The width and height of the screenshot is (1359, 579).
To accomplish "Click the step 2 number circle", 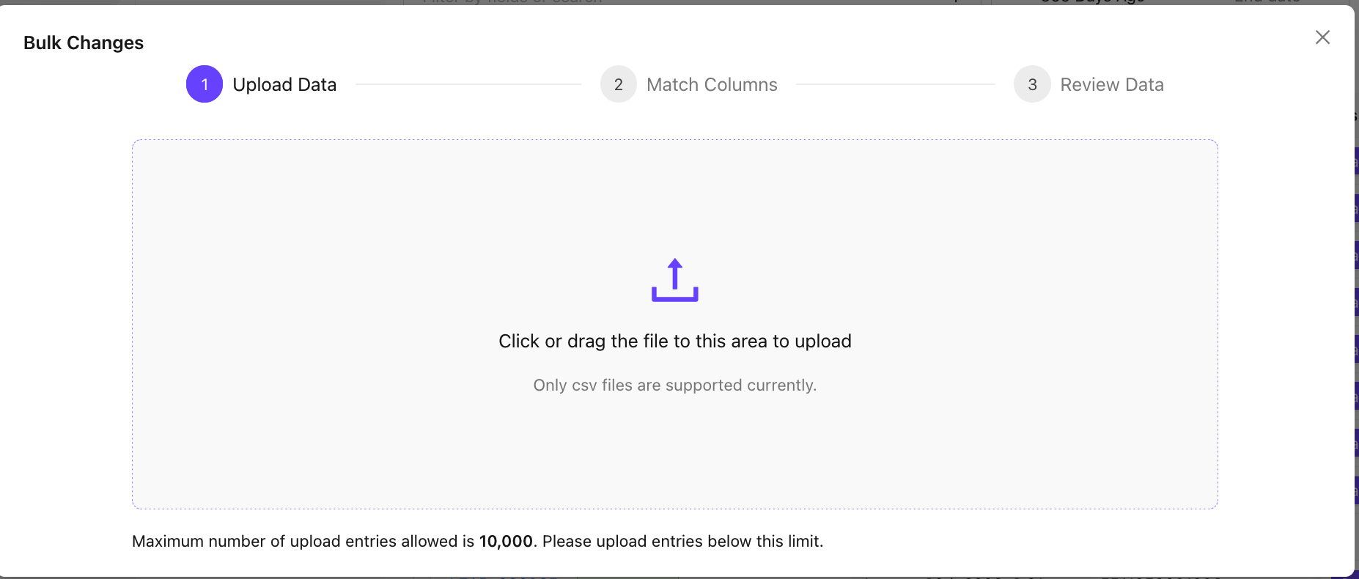I will [619, 84].
